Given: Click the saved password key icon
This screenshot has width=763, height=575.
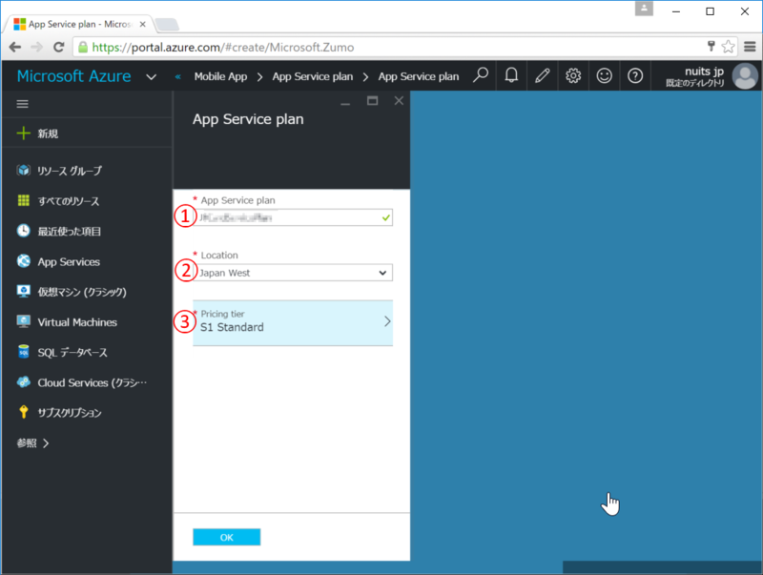Looking at the screenshot, I should click(x=711, y=46).
